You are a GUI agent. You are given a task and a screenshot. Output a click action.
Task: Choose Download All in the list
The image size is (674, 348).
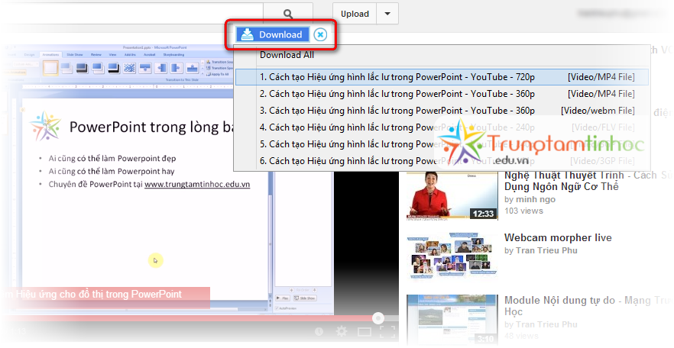click(x=287, y=55)
